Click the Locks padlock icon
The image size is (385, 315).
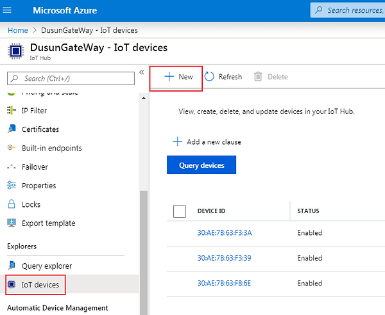click(12, 204)
